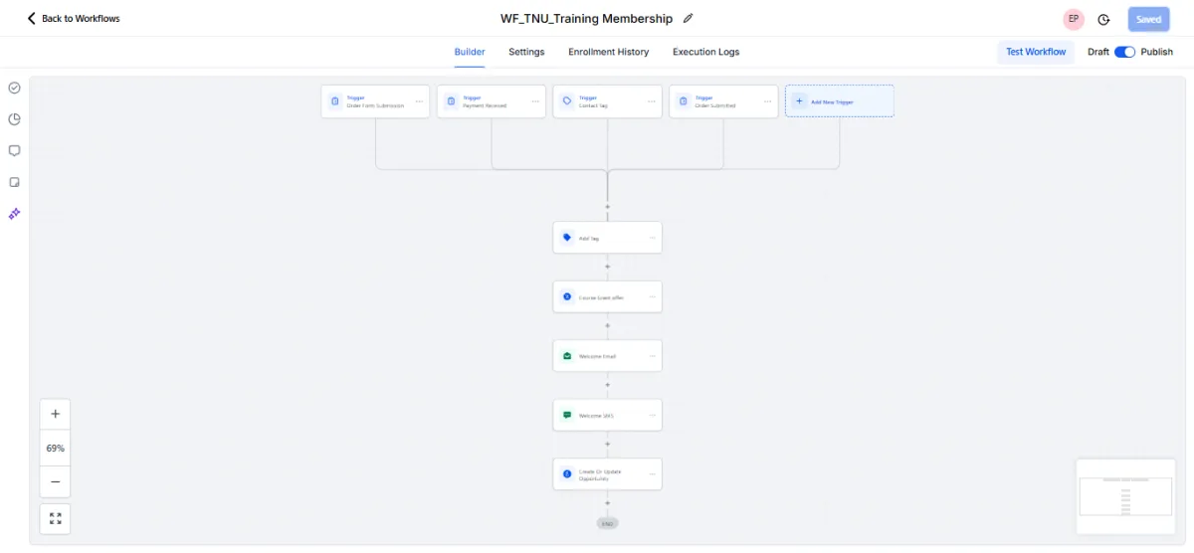Click the Add Tag action icon
This screenshot has height=553, width=1194.
tap(567, 238)
